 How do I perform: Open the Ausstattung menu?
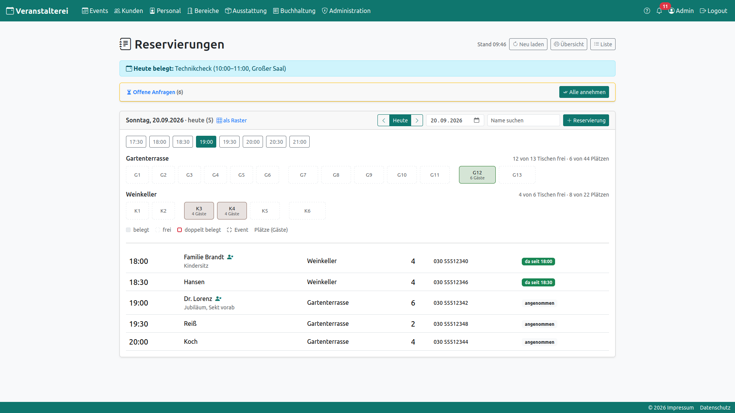(246, 11)
